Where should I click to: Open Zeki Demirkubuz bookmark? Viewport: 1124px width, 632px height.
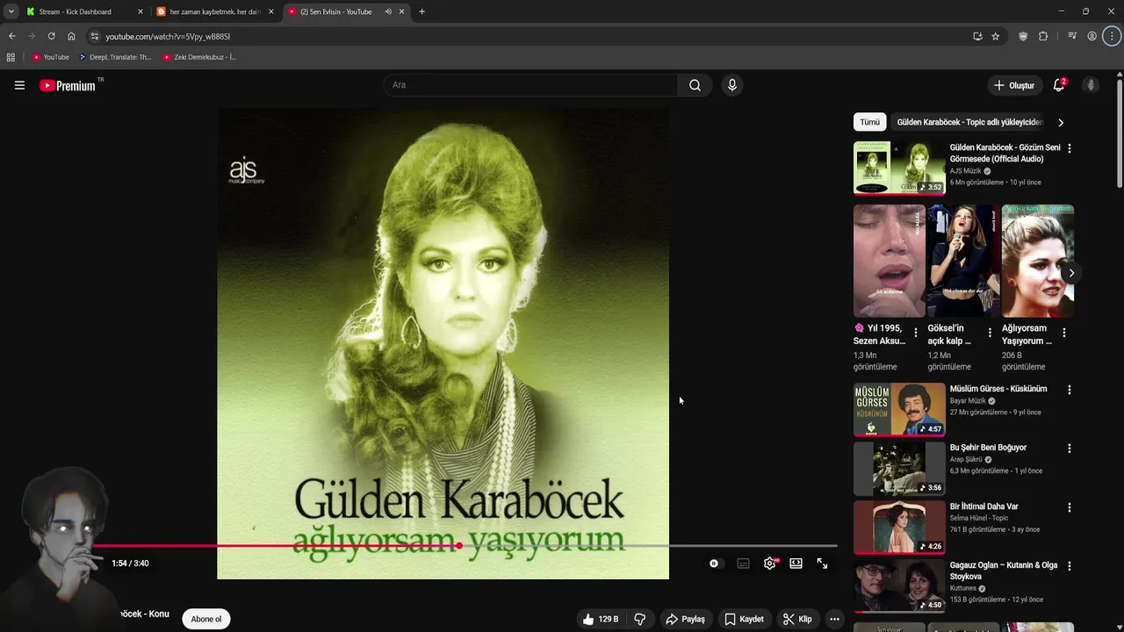[x=200, y=57]
